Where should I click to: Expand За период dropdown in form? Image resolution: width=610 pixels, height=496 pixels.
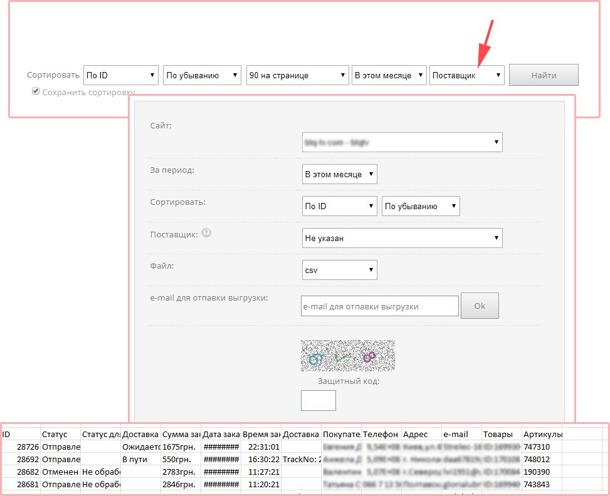tap(339, 174)
